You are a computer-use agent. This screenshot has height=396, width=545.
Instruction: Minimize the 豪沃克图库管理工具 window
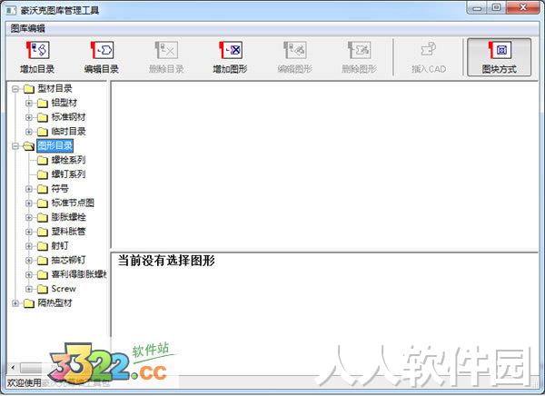click(x=477, y=8)
